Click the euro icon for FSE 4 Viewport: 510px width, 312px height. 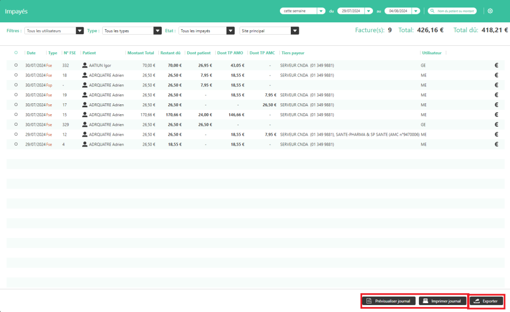496,145
